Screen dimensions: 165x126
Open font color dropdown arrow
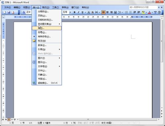pyautogui.click(x=152, y=12)
